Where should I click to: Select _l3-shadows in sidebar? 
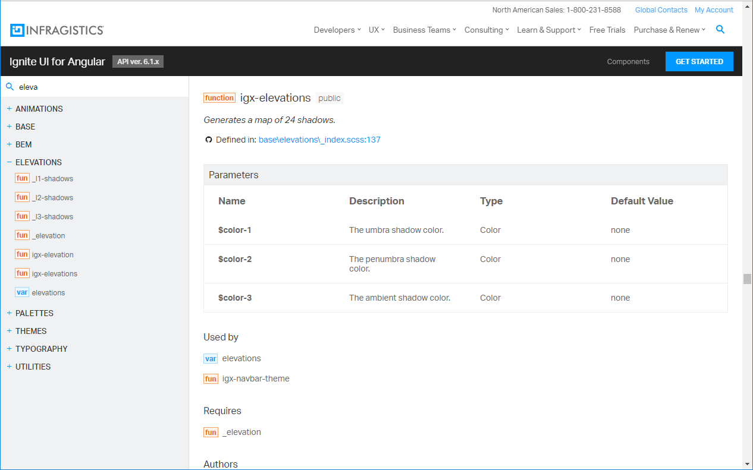click(52, 217)
